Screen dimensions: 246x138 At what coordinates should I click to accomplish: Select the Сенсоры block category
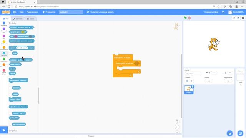coord(4,54)
